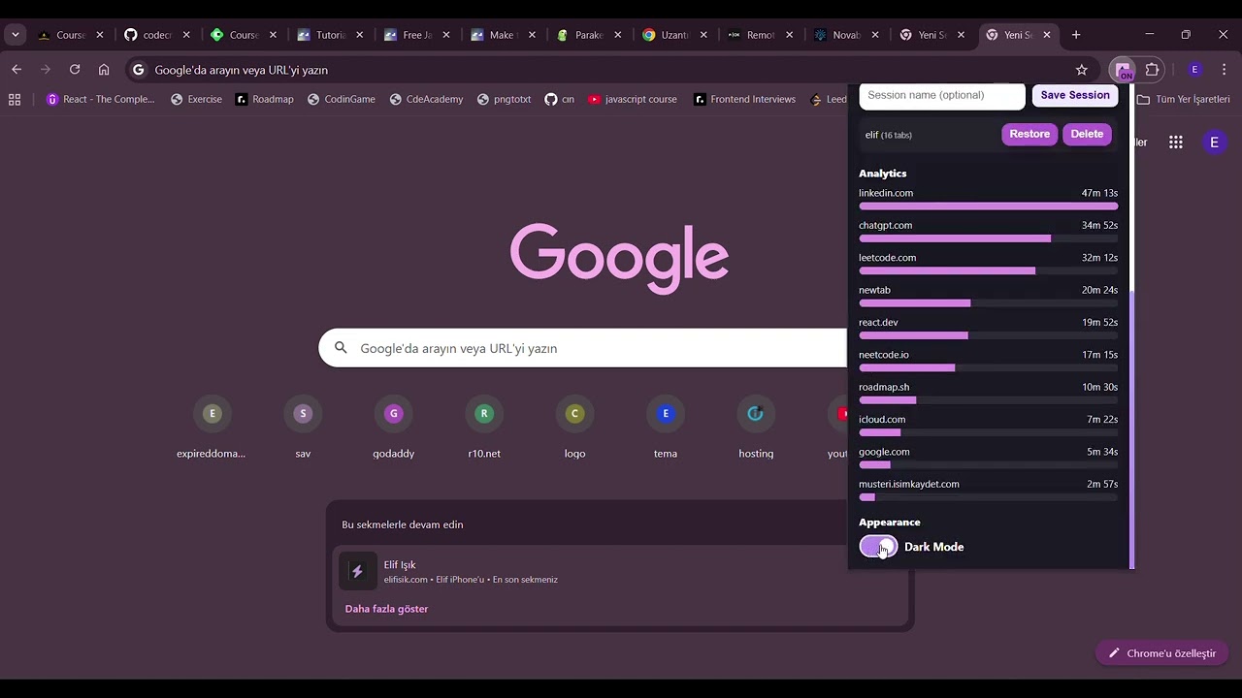Viewport: 1242px width, 698px height.
Task: Reload the current page
Action: 75,70
